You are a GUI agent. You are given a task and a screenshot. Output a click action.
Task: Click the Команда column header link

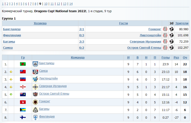tap(78, 58)
